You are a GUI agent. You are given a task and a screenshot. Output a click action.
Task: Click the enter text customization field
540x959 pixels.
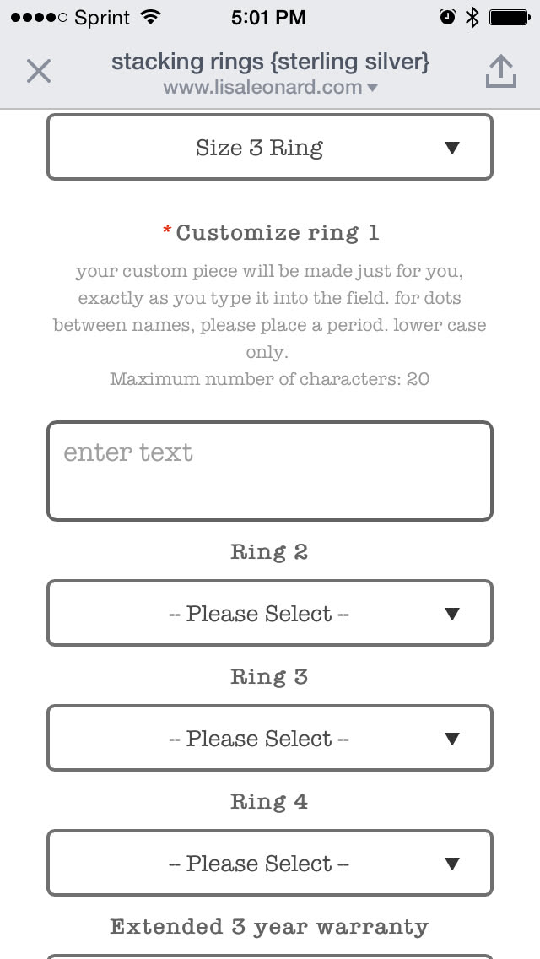pyautogui.click(x=269, y=471)
